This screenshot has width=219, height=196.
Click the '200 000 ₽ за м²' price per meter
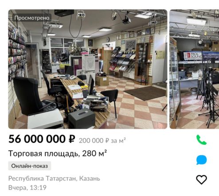[x=102, y=140]
